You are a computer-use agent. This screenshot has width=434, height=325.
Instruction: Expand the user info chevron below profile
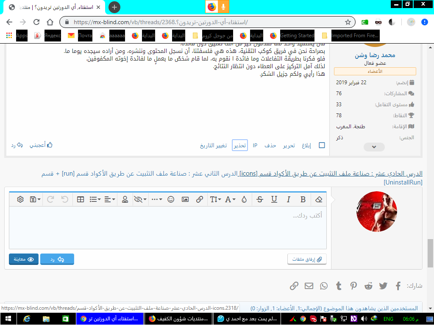click(x=374, y=147)
